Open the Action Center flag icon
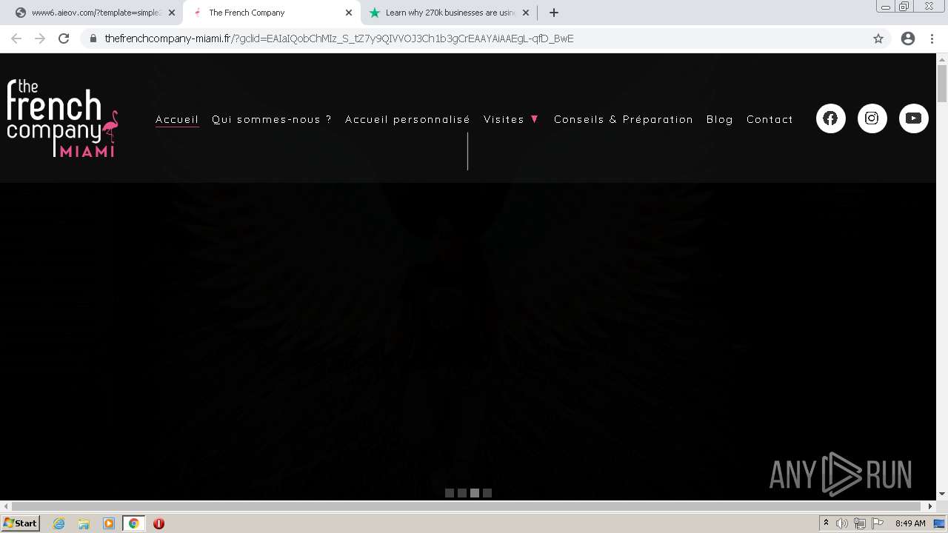The width and height of the screenshot is (948, 533). coord(878,523)
